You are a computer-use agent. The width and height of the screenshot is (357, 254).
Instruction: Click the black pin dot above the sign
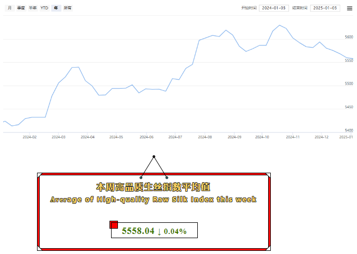click(154, 157)
